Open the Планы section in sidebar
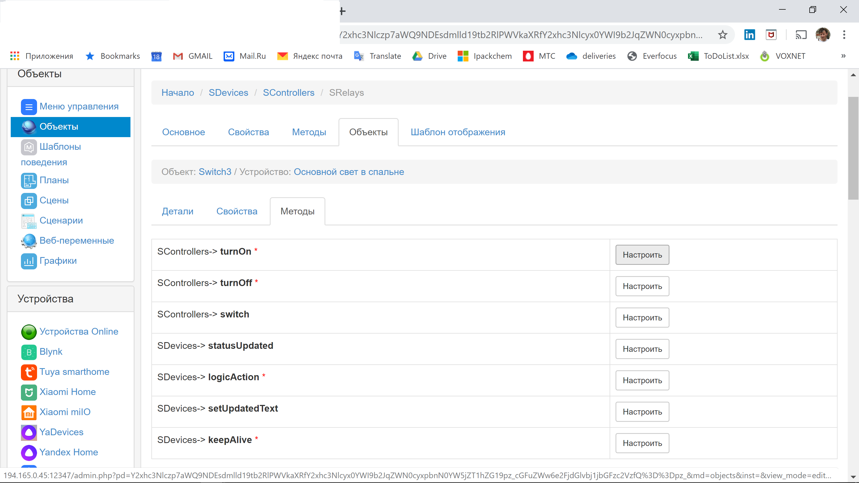This screenshot has width=859, height=483. pyautogui.click(x=55, y=180)
